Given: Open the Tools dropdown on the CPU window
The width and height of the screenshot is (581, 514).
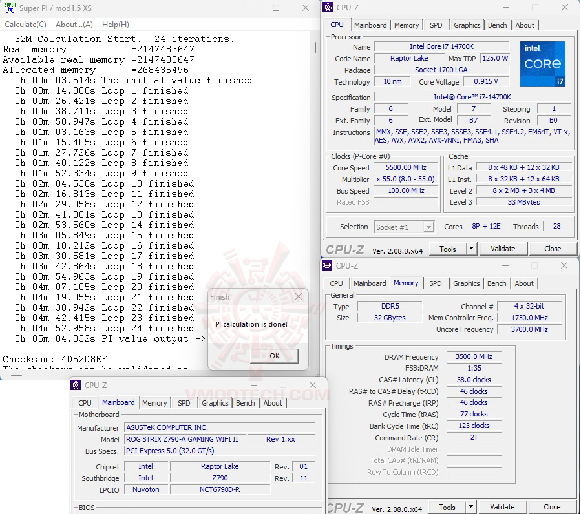Looking at the screenshot, I should click(471, 249).
